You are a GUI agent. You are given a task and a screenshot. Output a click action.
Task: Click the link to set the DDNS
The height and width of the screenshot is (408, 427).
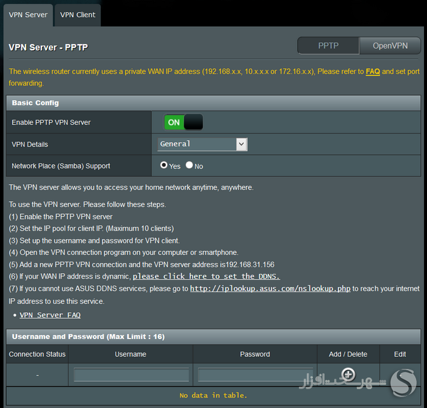tap(206, 276)
